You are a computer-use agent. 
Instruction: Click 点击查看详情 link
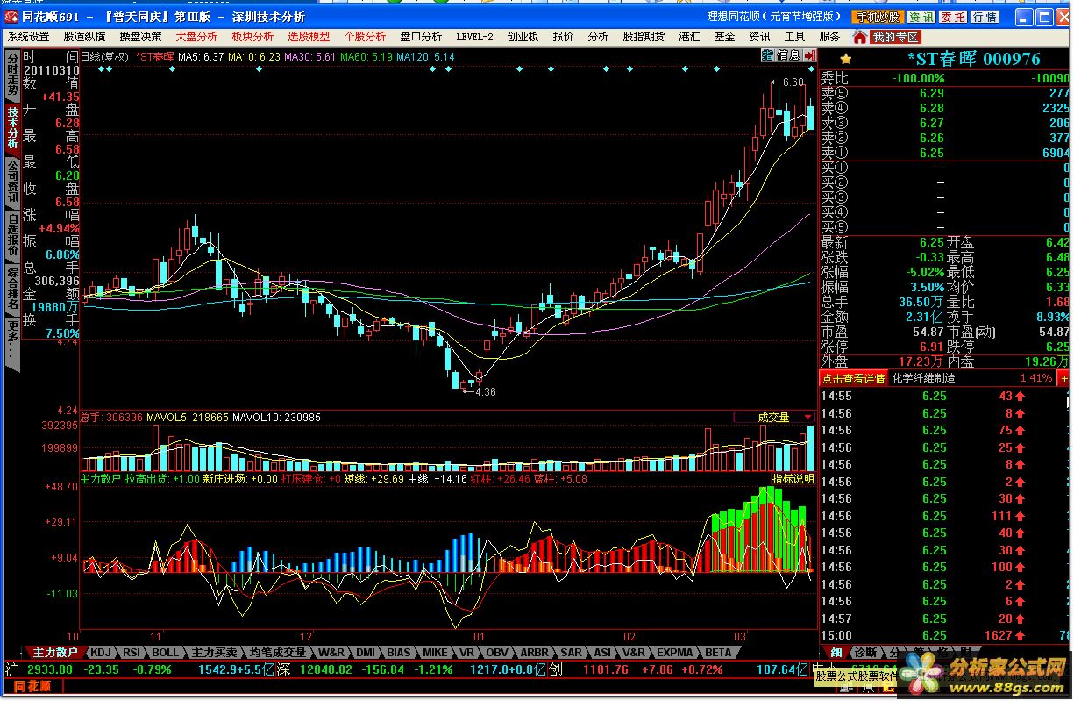click(x=853, y=378)
